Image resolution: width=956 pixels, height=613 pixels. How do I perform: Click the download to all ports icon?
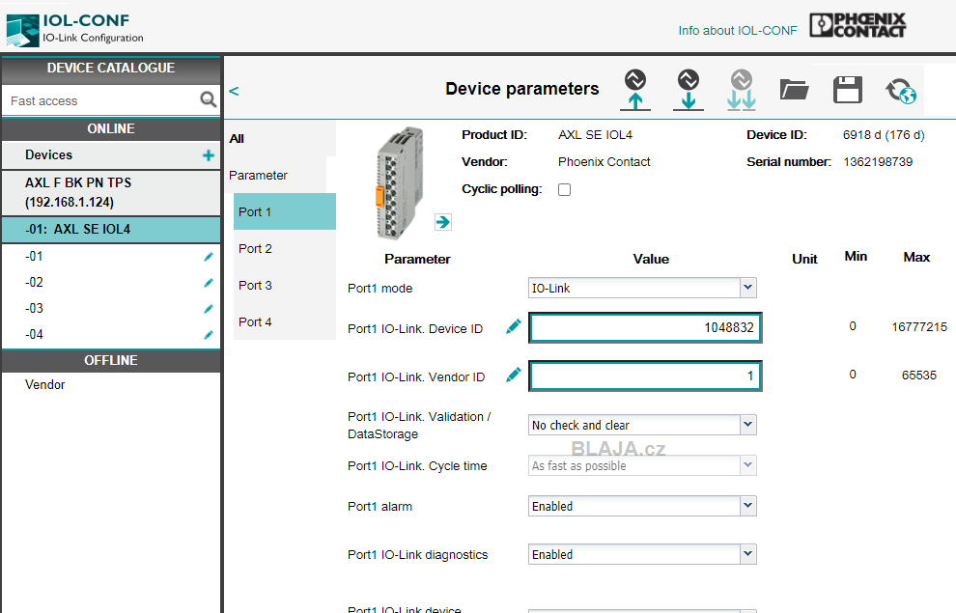pos(742,90)
